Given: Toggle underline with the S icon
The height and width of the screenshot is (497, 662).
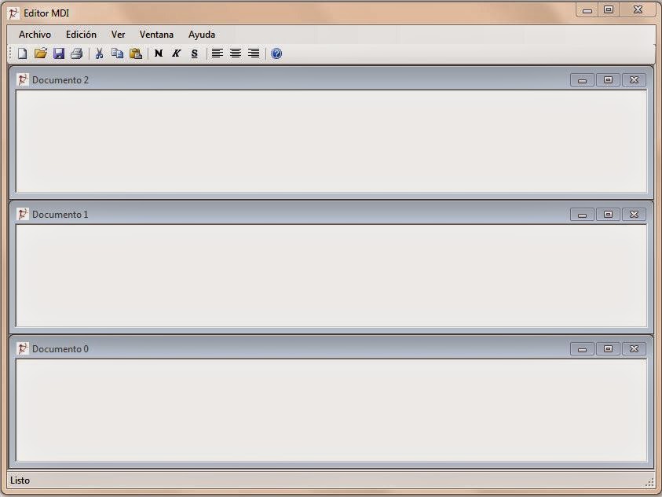Looking at the screenshot, I should tap(194, 53).
